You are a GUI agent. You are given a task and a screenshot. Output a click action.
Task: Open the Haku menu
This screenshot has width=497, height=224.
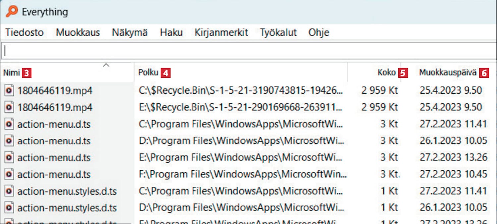[171, 32]
